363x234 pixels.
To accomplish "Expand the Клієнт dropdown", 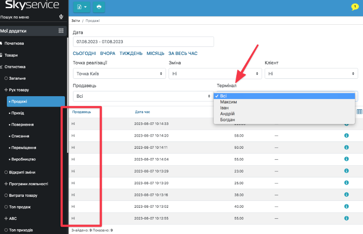I will (x=311, y=74).
